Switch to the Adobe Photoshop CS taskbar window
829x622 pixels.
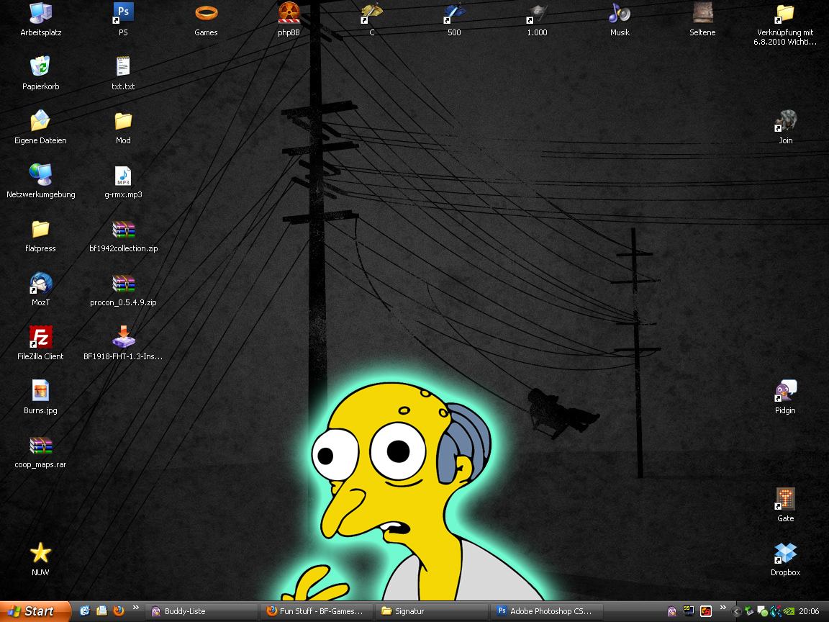click(547, 611)
